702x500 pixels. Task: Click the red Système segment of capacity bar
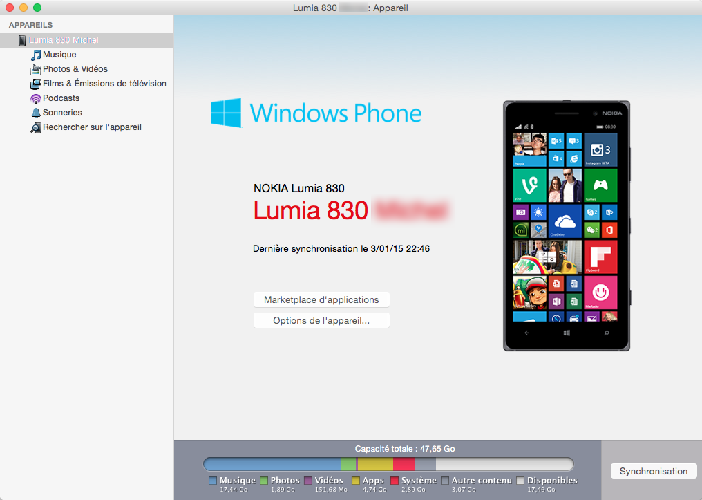click(404, 464)
